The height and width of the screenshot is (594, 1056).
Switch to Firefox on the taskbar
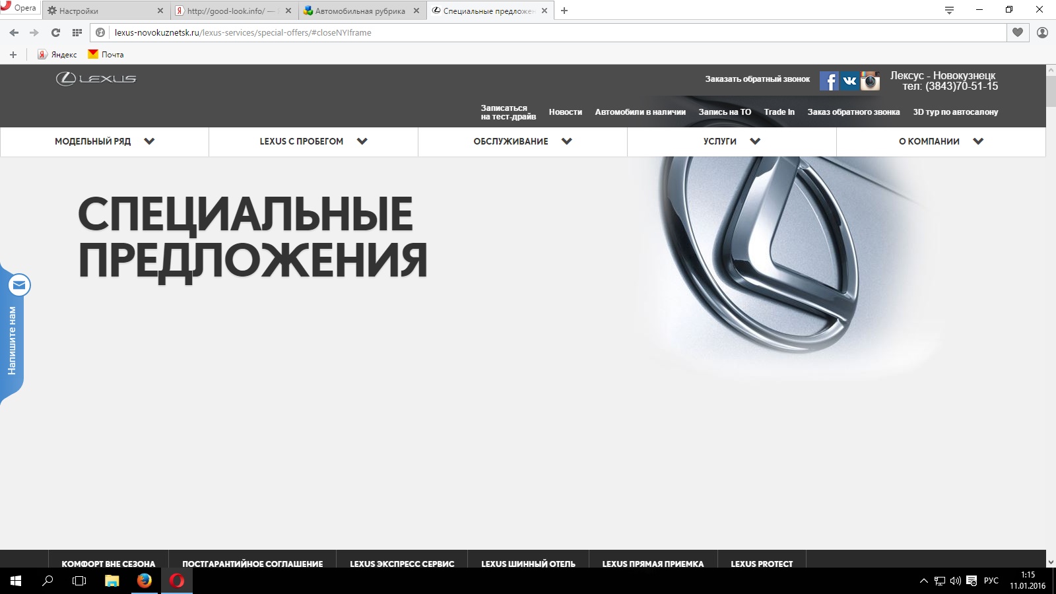click(x=145, y=581)
